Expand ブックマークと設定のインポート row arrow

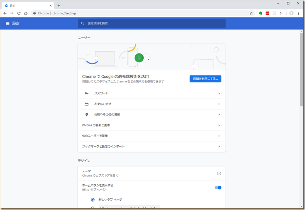[x=219, y=147]
